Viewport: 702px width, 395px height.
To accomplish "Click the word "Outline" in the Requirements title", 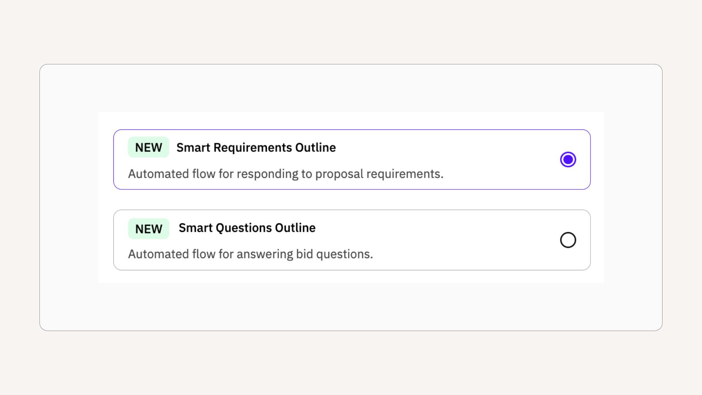I will (x=316, y=147).
